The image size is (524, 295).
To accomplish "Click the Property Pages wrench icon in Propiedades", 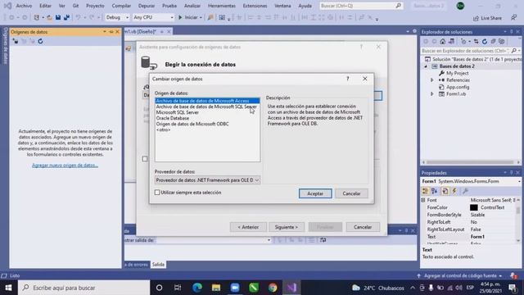I will (465, 191).
